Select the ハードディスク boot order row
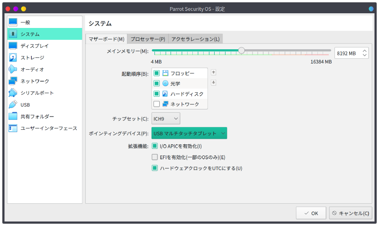Image resolution: width=379 pixels, height=226 pixels. click(x=180, y=94)
